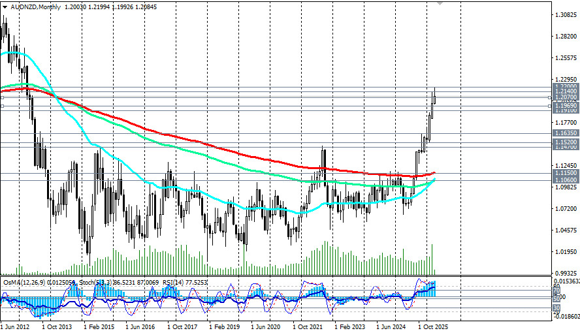
Task: Click the 1 Jun 2020 date label
Action: (x=266, y=327)
